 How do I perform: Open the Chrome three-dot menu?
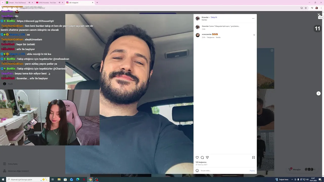[x=321, y=8]
